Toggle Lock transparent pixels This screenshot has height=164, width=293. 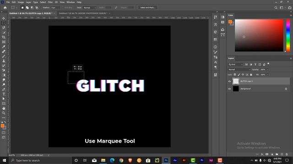(x=235, y=75)
